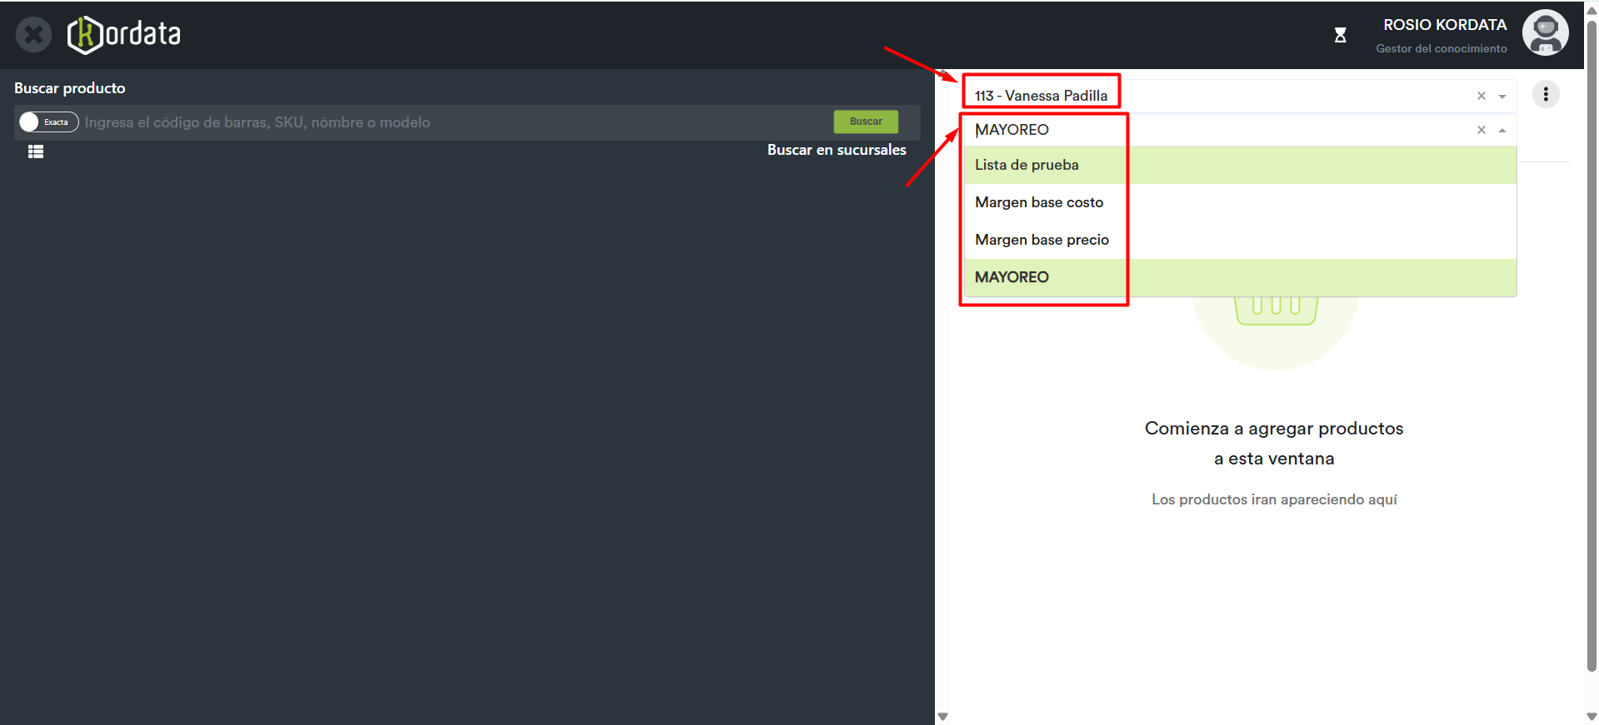The height and width of the screenshot is (725, 1599).
Task: Click the round X close icon
Action: [33, 35]
